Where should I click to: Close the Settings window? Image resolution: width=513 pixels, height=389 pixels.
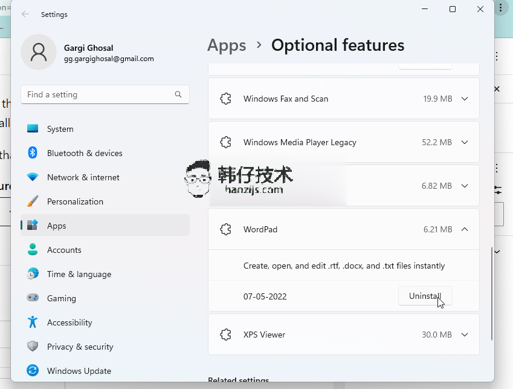point(480,9)
